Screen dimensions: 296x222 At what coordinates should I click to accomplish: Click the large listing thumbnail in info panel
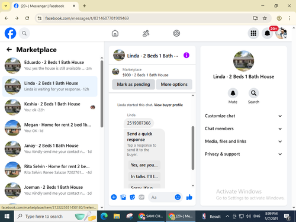click(243, 61)
